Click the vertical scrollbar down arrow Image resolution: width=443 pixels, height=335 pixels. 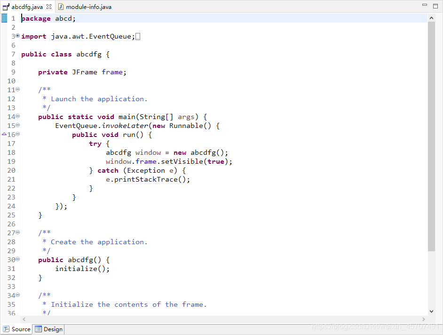click(431, 311)
